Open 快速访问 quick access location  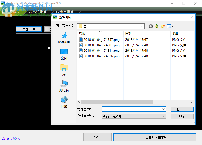[x=64, y=38]
